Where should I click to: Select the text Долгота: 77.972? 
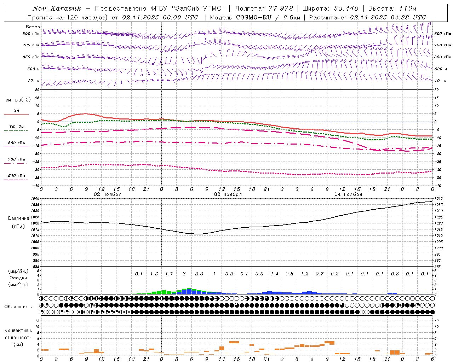(x=264, y=8)
